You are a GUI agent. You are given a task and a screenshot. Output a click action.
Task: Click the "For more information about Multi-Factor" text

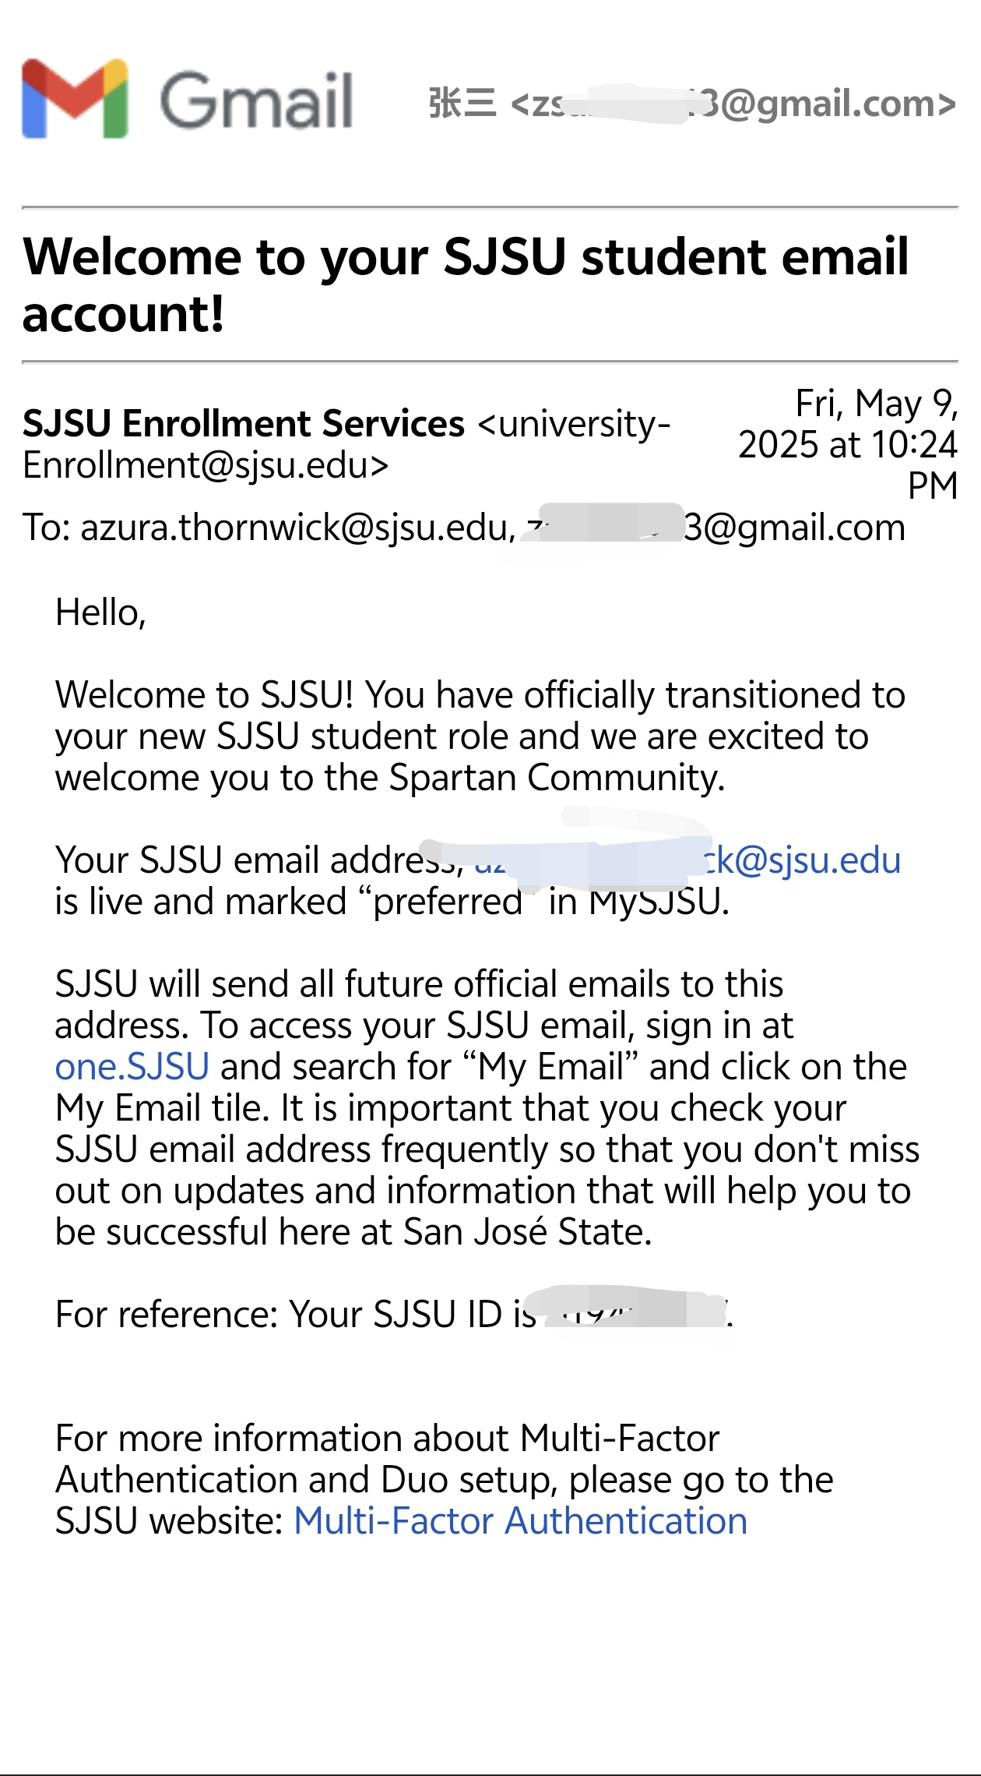coord(388,1439)
